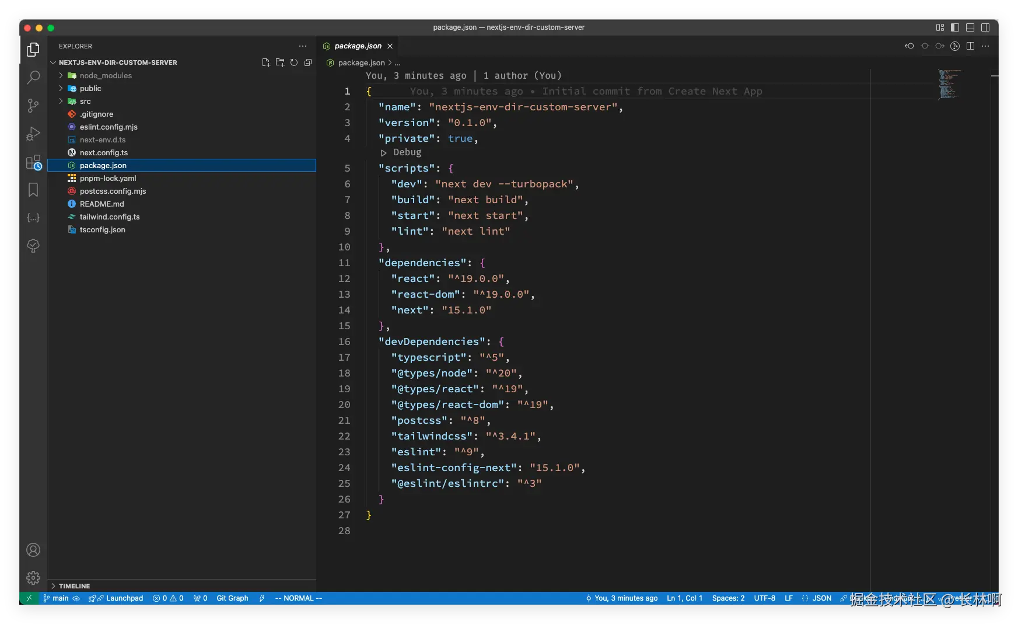Open the Accounts menu icon
The width and height of the screenshot is (1018, 624).
tap(33, 550)
